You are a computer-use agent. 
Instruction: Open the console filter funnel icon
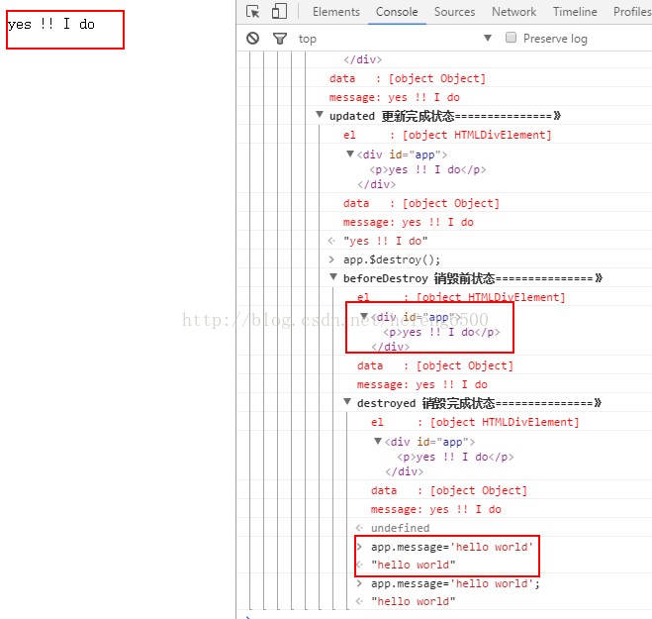[280, 39]
